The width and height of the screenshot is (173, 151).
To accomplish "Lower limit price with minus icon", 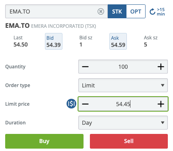I will click(85, 104).
